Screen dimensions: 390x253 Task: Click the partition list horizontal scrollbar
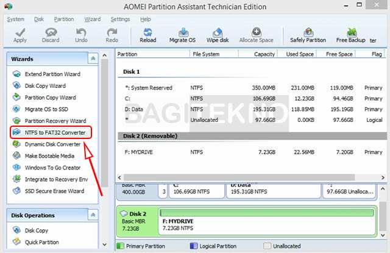pos(239,177)
